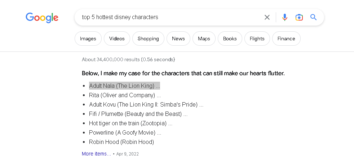354x158 pixels.
Task: Open the More items link
Action: [96, 154]
